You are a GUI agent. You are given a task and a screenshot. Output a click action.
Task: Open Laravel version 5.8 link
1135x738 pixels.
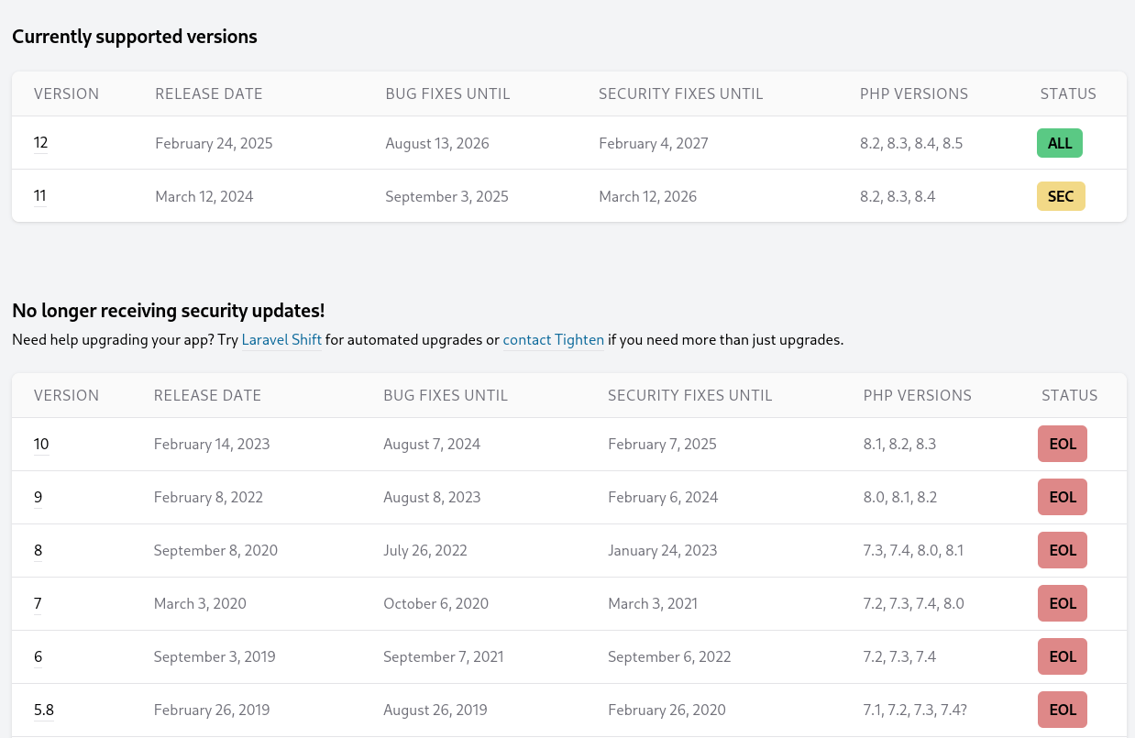click(x=44, y=710)
